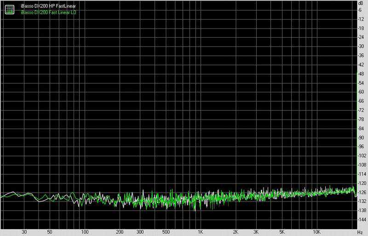Click the spectrum graph icon in top-left corner
The image size is (368, 236).
(10, 9)
